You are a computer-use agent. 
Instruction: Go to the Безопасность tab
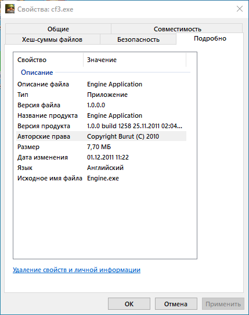[138, 39]
